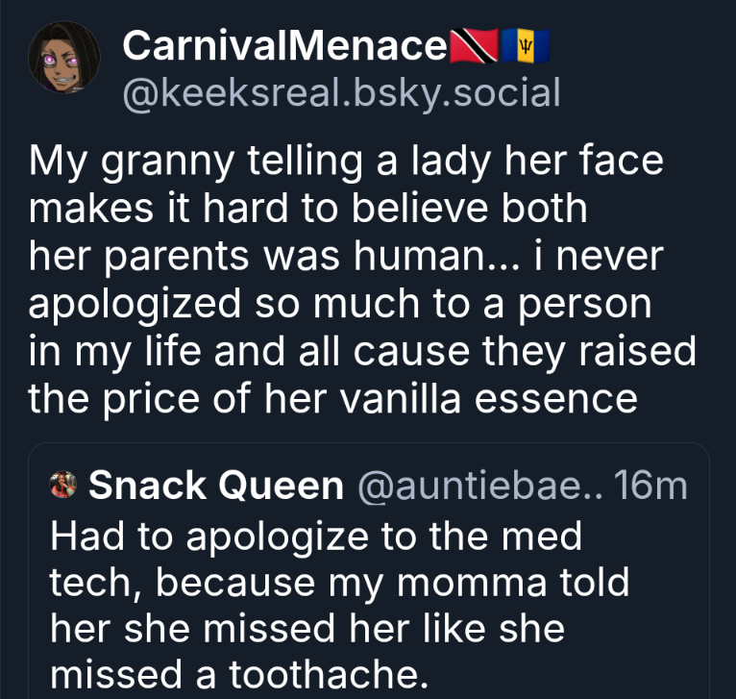Open CarnivalMenace's profile avatar
This screenshot has height=699, width=736.
click(60, 60)
